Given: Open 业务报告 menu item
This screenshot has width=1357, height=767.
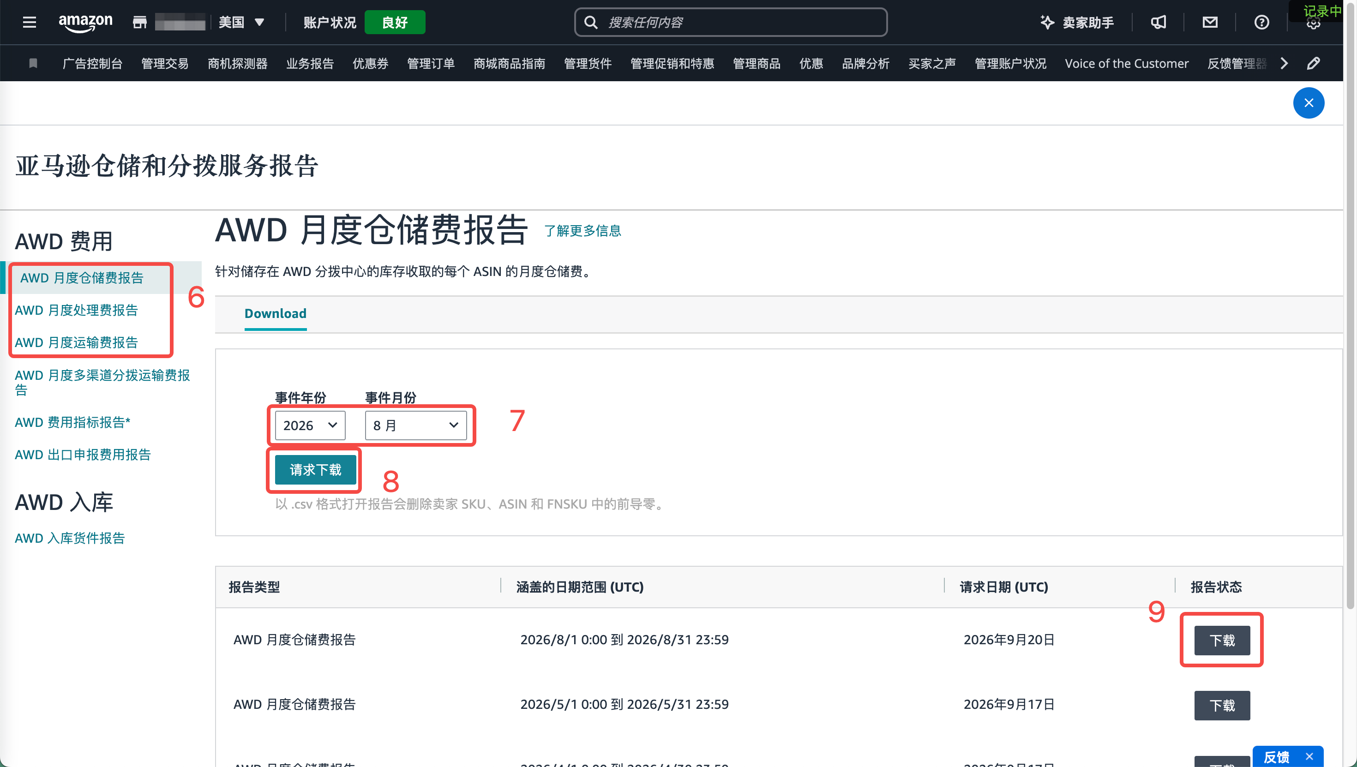Looking at the screenshot, I should click(x=310, y=63).
